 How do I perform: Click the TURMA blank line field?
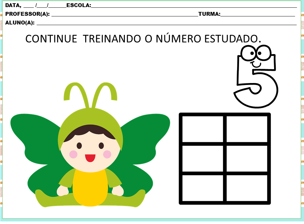[257, 14]
